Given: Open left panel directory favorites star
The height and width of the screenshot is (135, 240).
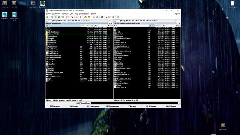Looking at the screenshot, I should 109,23.
